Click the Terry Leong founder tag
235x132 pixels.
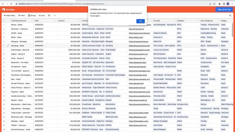tap(158, 45)
